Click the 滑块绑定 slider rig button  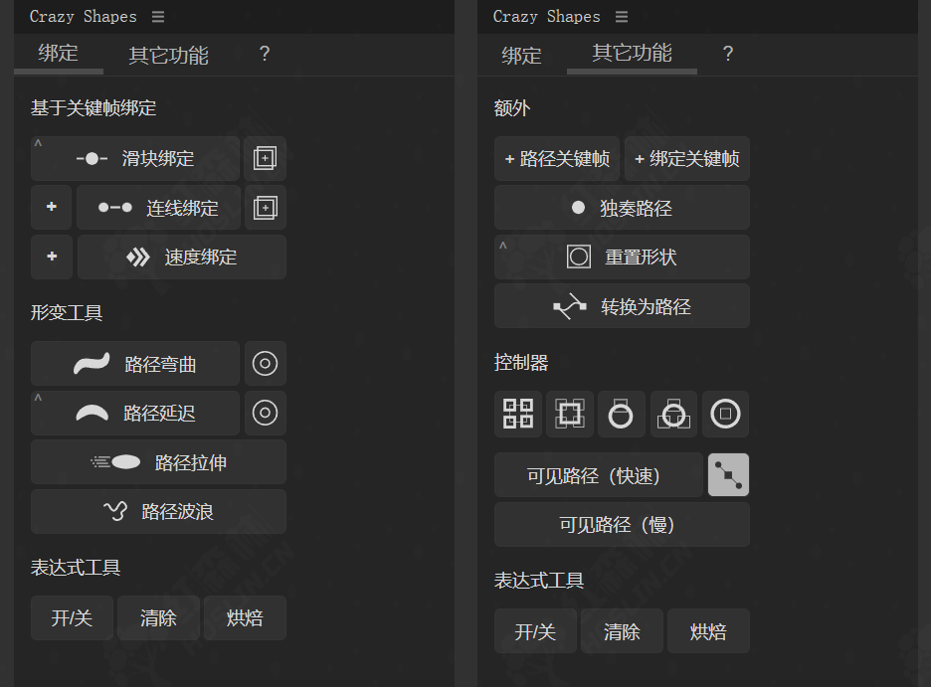(x=135, y=158)
